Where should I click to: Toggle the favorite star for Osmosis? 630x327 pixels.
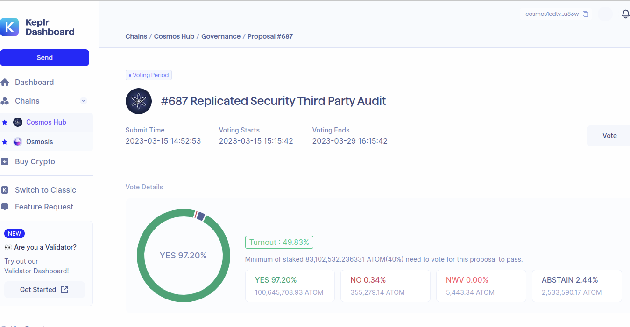point(5,142)
